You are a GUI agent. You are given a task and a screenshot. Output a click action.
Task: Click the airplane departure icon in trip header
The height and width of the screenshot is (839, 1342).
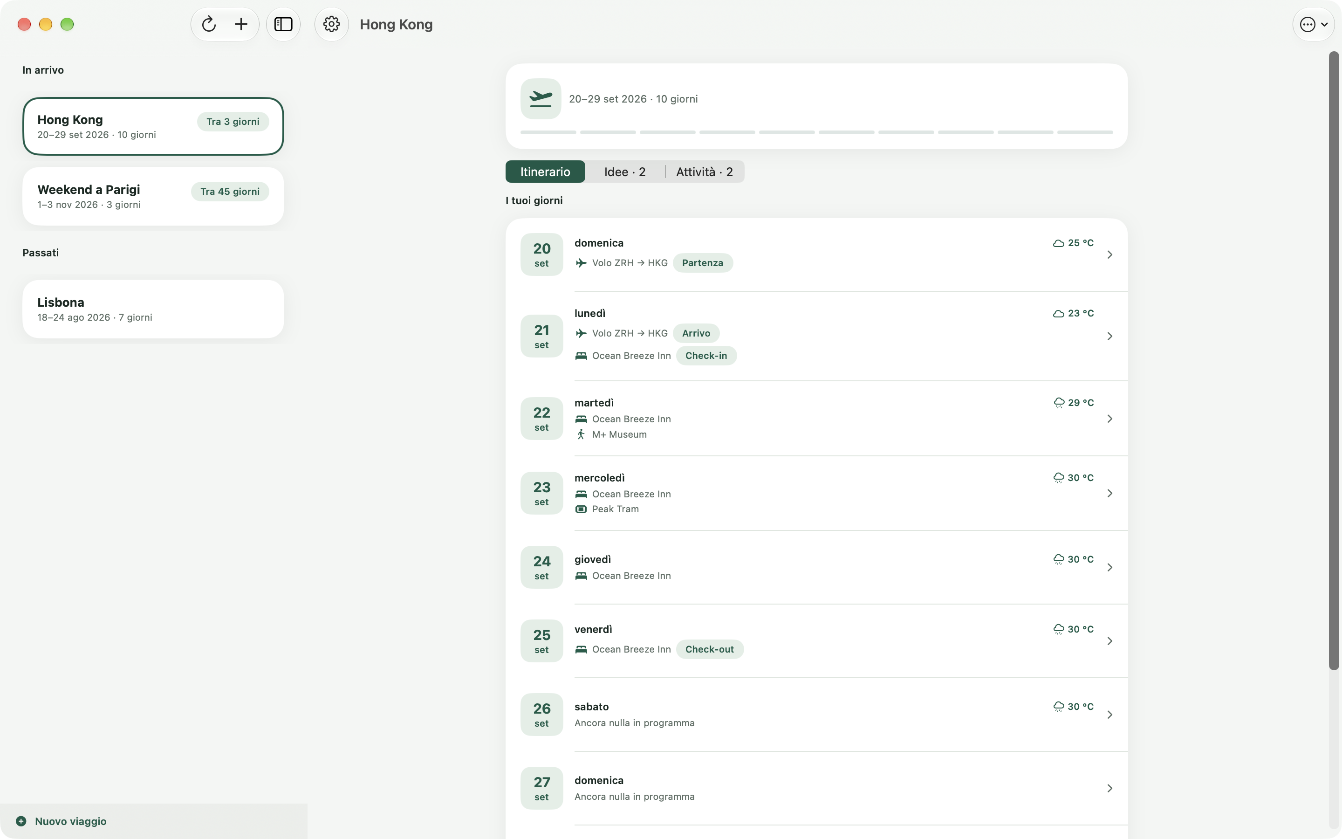tap(541, 99)
